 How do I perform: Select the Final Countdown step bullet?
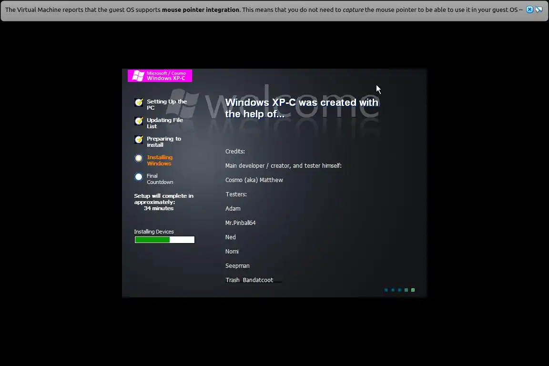point(139,177)
